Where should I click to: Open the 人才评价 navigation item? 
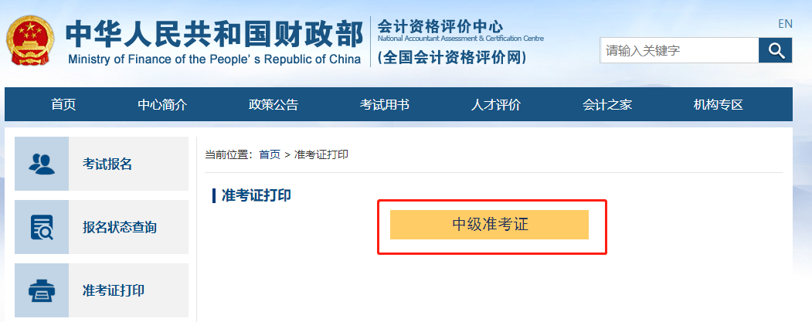[496, 105]
